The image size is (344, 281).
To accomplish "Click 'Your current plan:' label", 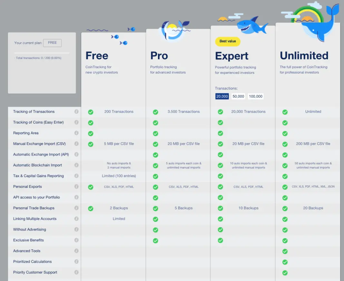I will click(28, 43).
